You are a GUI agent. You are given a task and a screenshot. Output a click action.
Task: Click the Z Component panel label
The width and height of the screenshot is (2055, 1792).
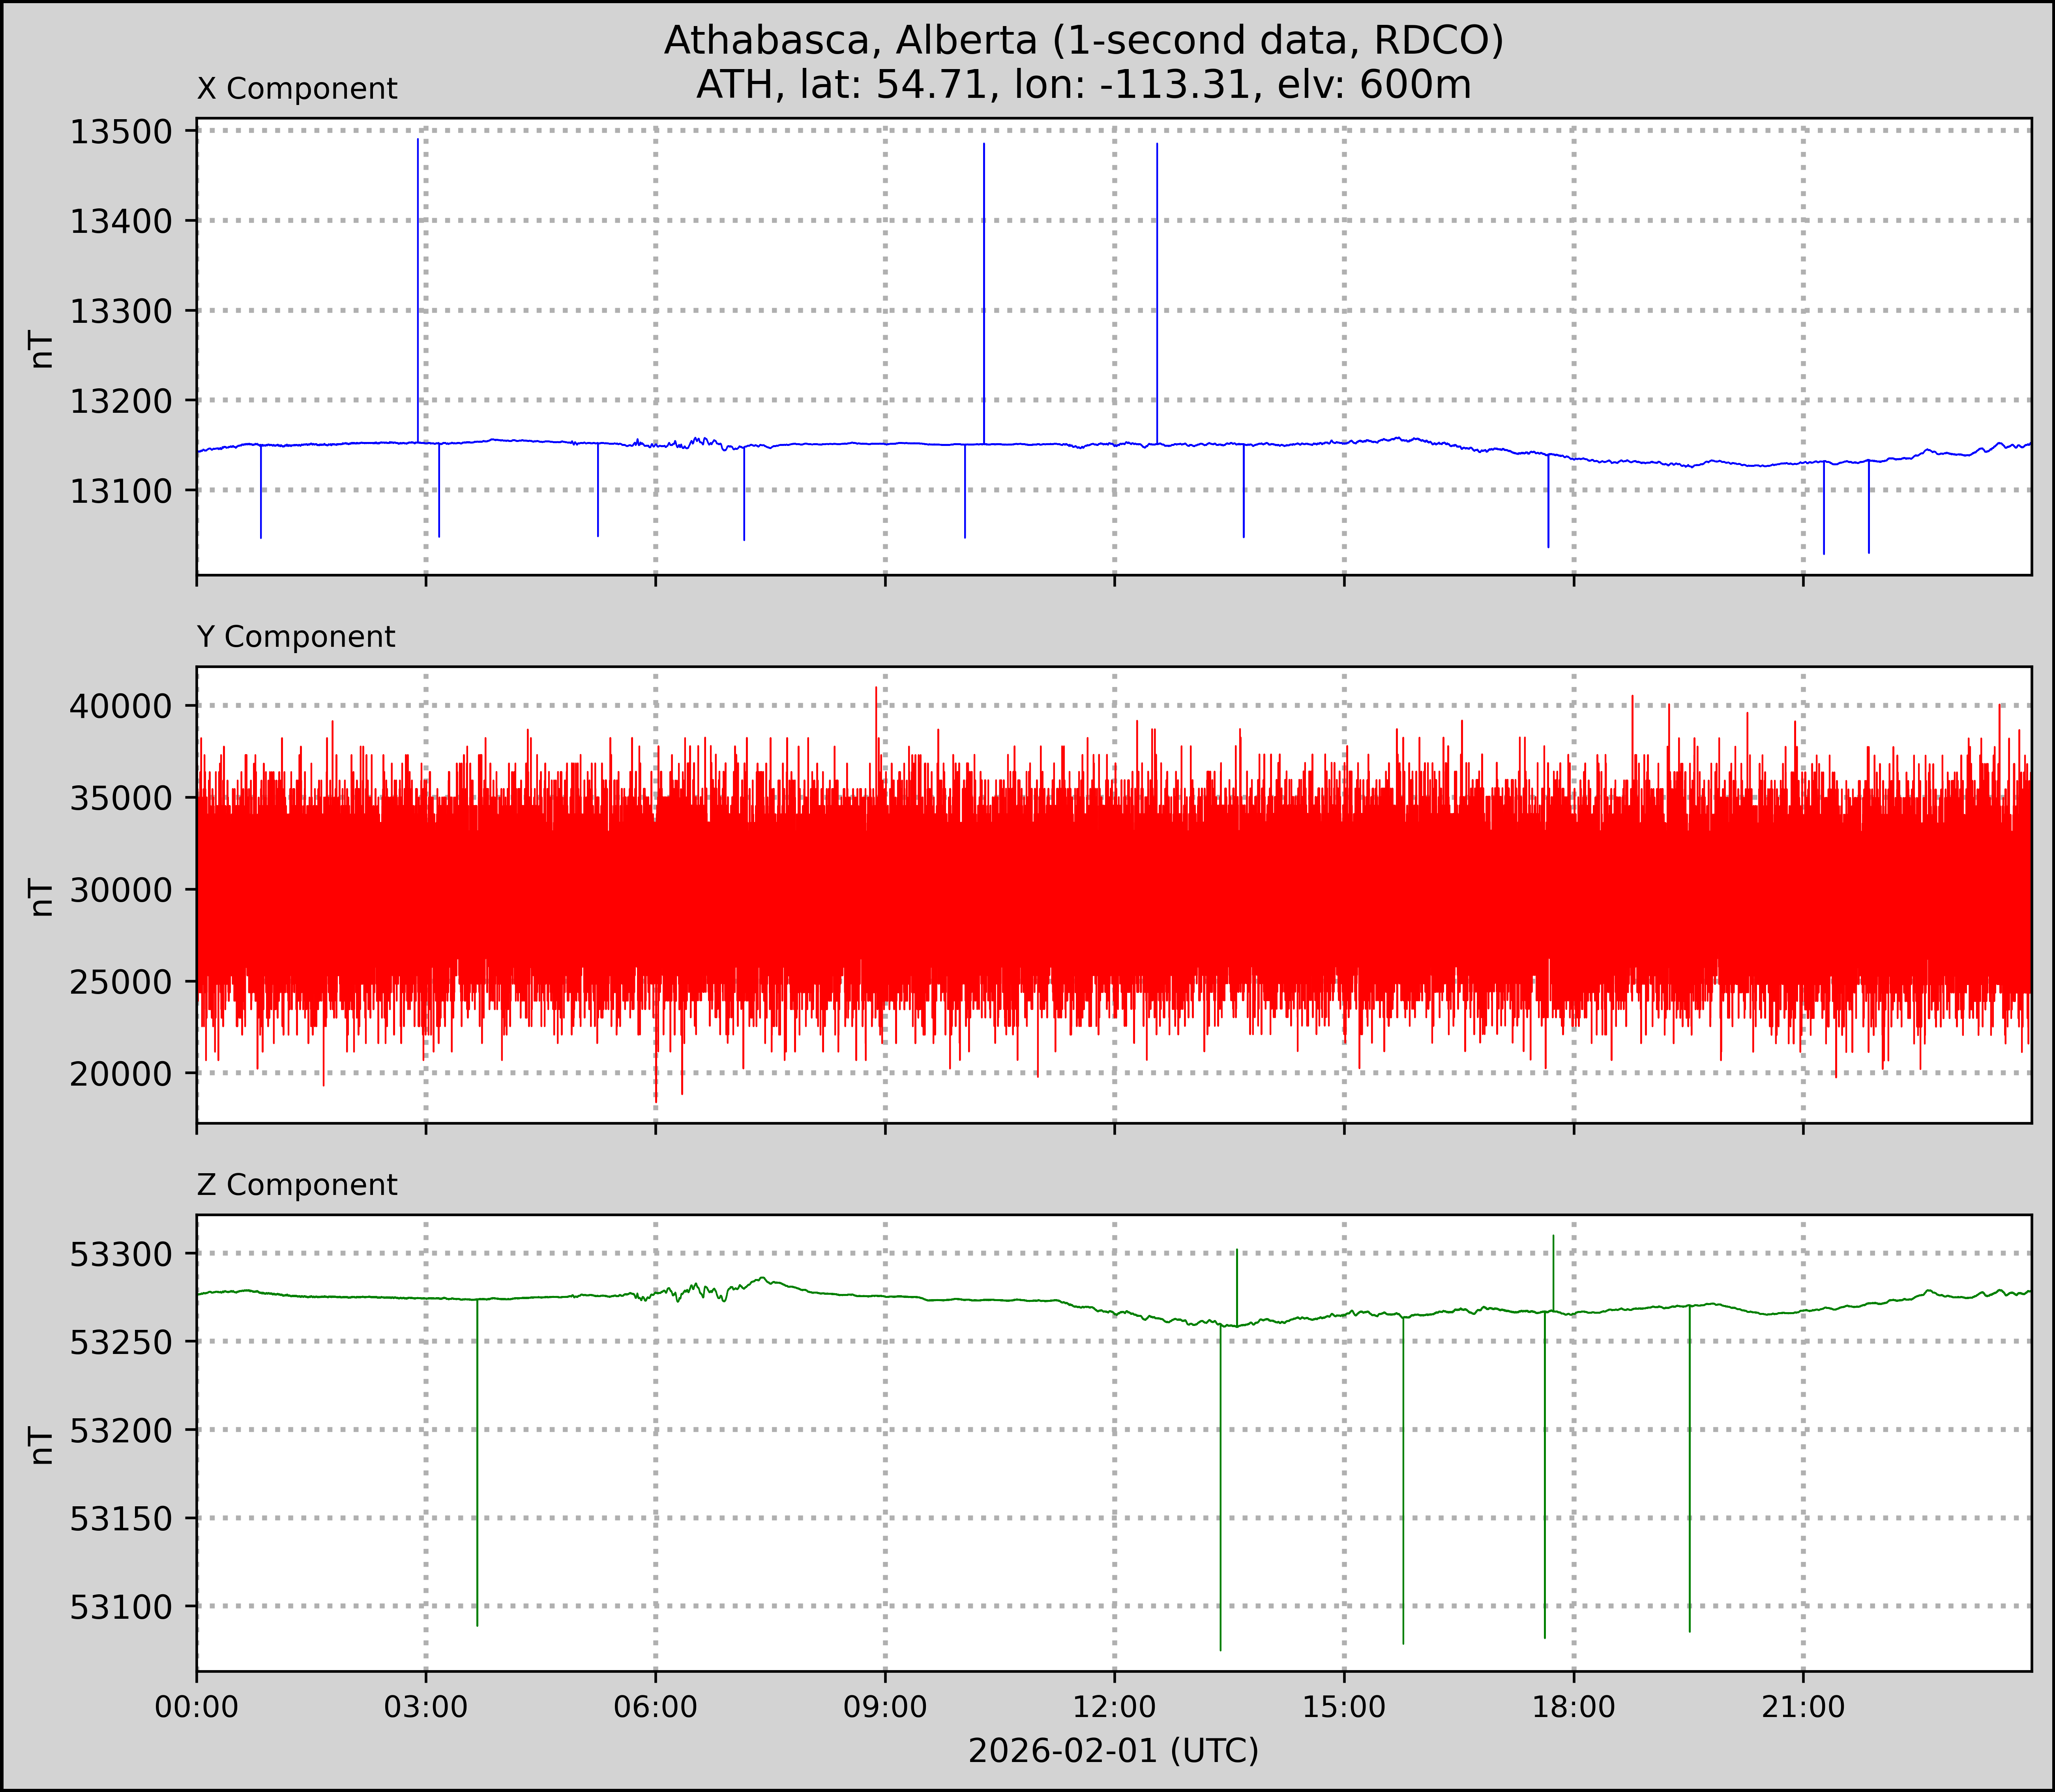click(297, 1185)
